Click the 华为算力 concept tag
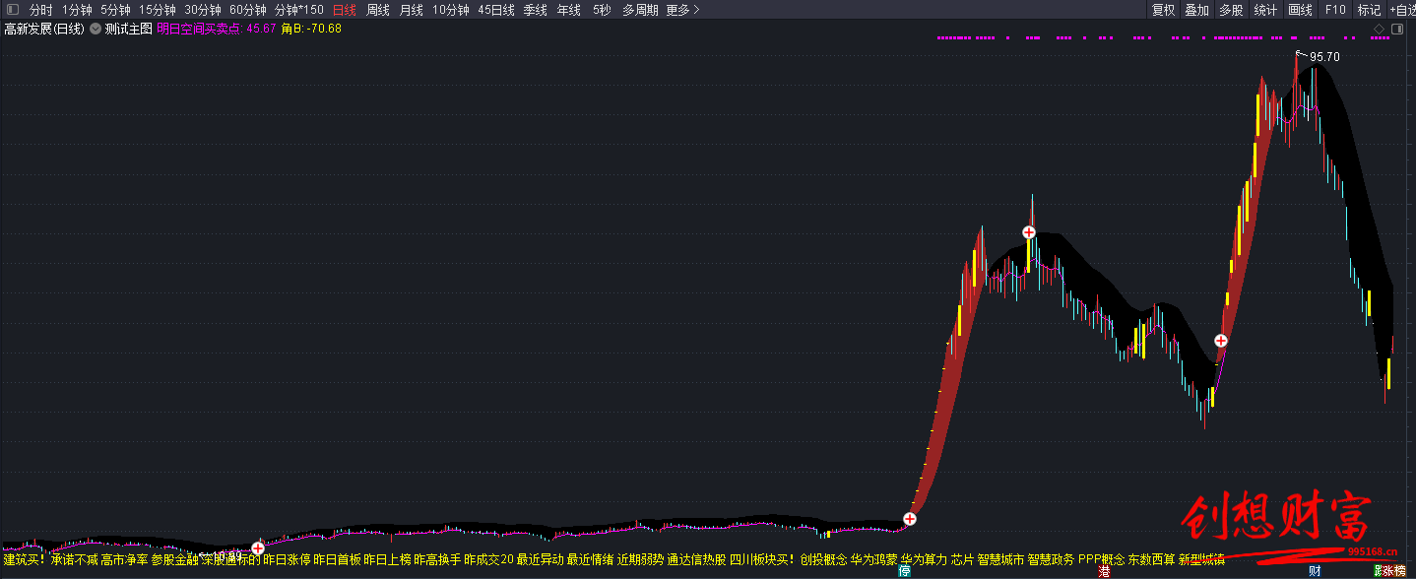This screenshot has width=1416, height=579. coord(924,559)
